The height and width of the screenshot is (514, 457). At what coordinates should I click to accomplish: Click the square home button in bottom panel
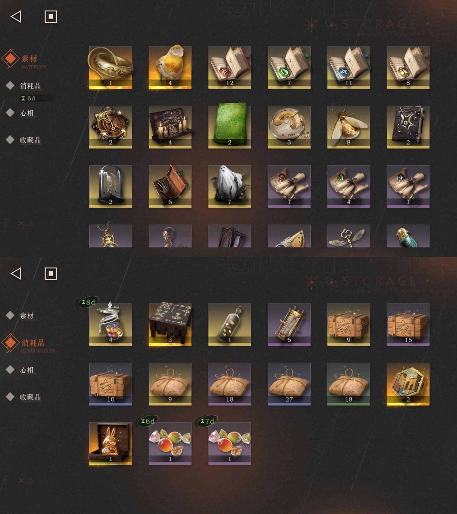[x=51, y=274]
